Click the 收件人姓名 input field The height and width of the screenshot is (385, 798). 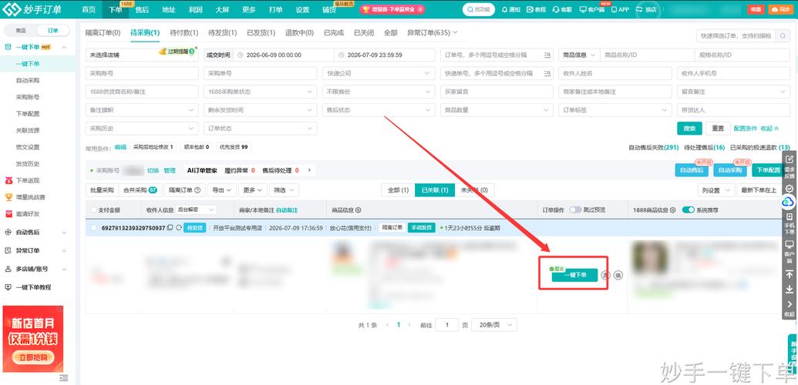point(614,74)
